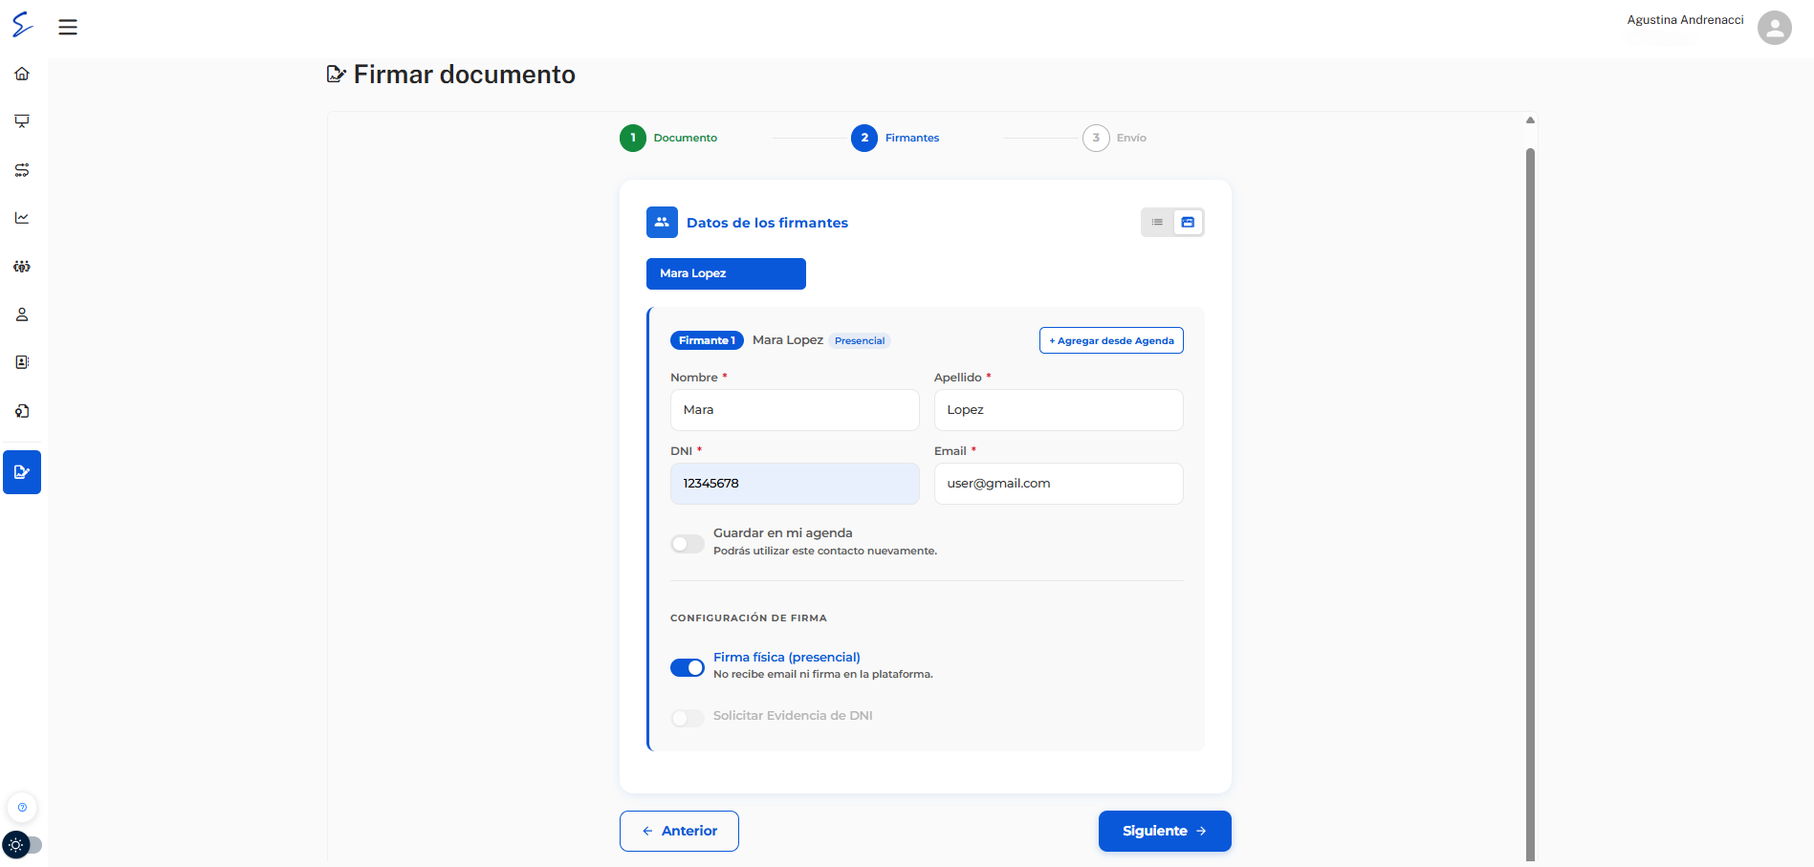The width and height of the screenshot is (1814, 867).
Task: Click the Apellido input field
Action: click(x=1059, y=410)
